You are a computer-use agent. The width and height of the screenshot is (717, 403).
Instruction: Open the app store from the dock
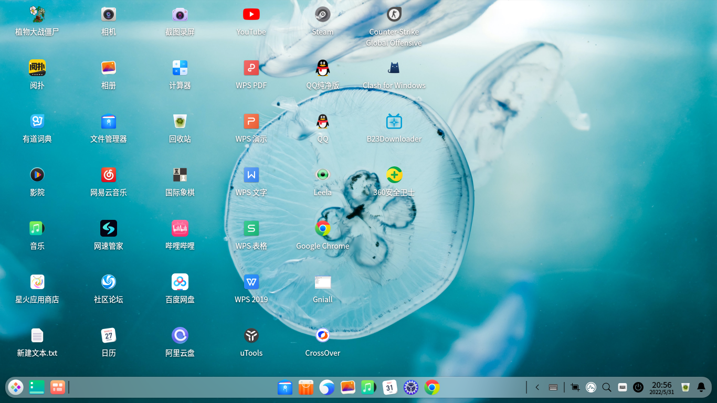306,387
